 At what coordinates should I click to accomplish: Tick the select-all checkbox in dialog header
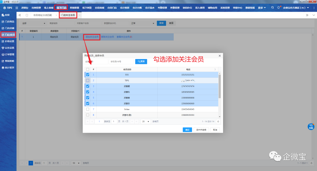[88, 69]
